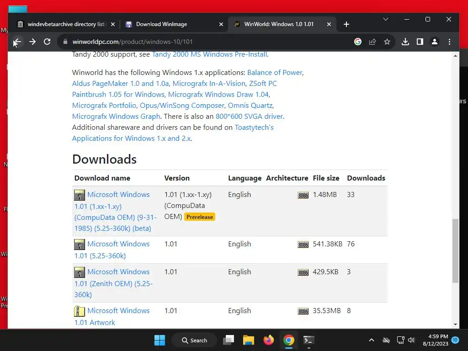
Task: Open the 4:59 PM clock and date
Action: point(436,340)
